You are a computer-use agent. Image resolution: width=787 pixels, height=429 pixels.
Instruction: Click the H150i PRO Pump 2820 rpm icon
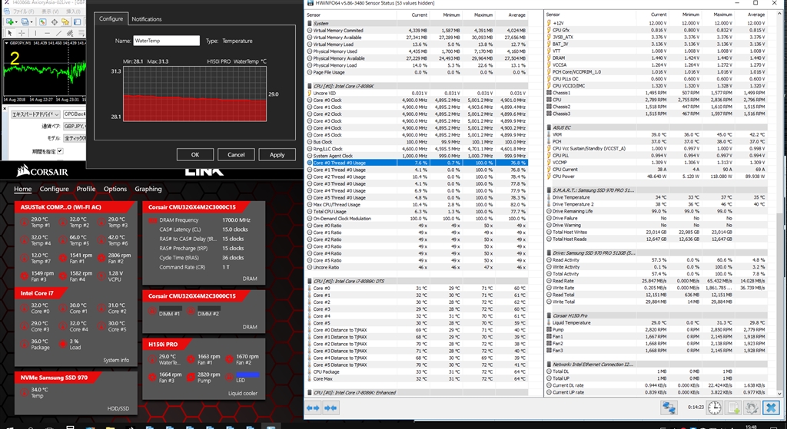click(191, 377)
